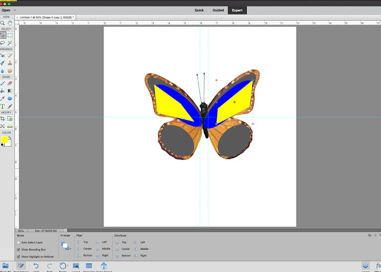Select the Crop tool
The width and height of the screenshot is (381, 272).
pyautogui.click(x=2, y=119)
